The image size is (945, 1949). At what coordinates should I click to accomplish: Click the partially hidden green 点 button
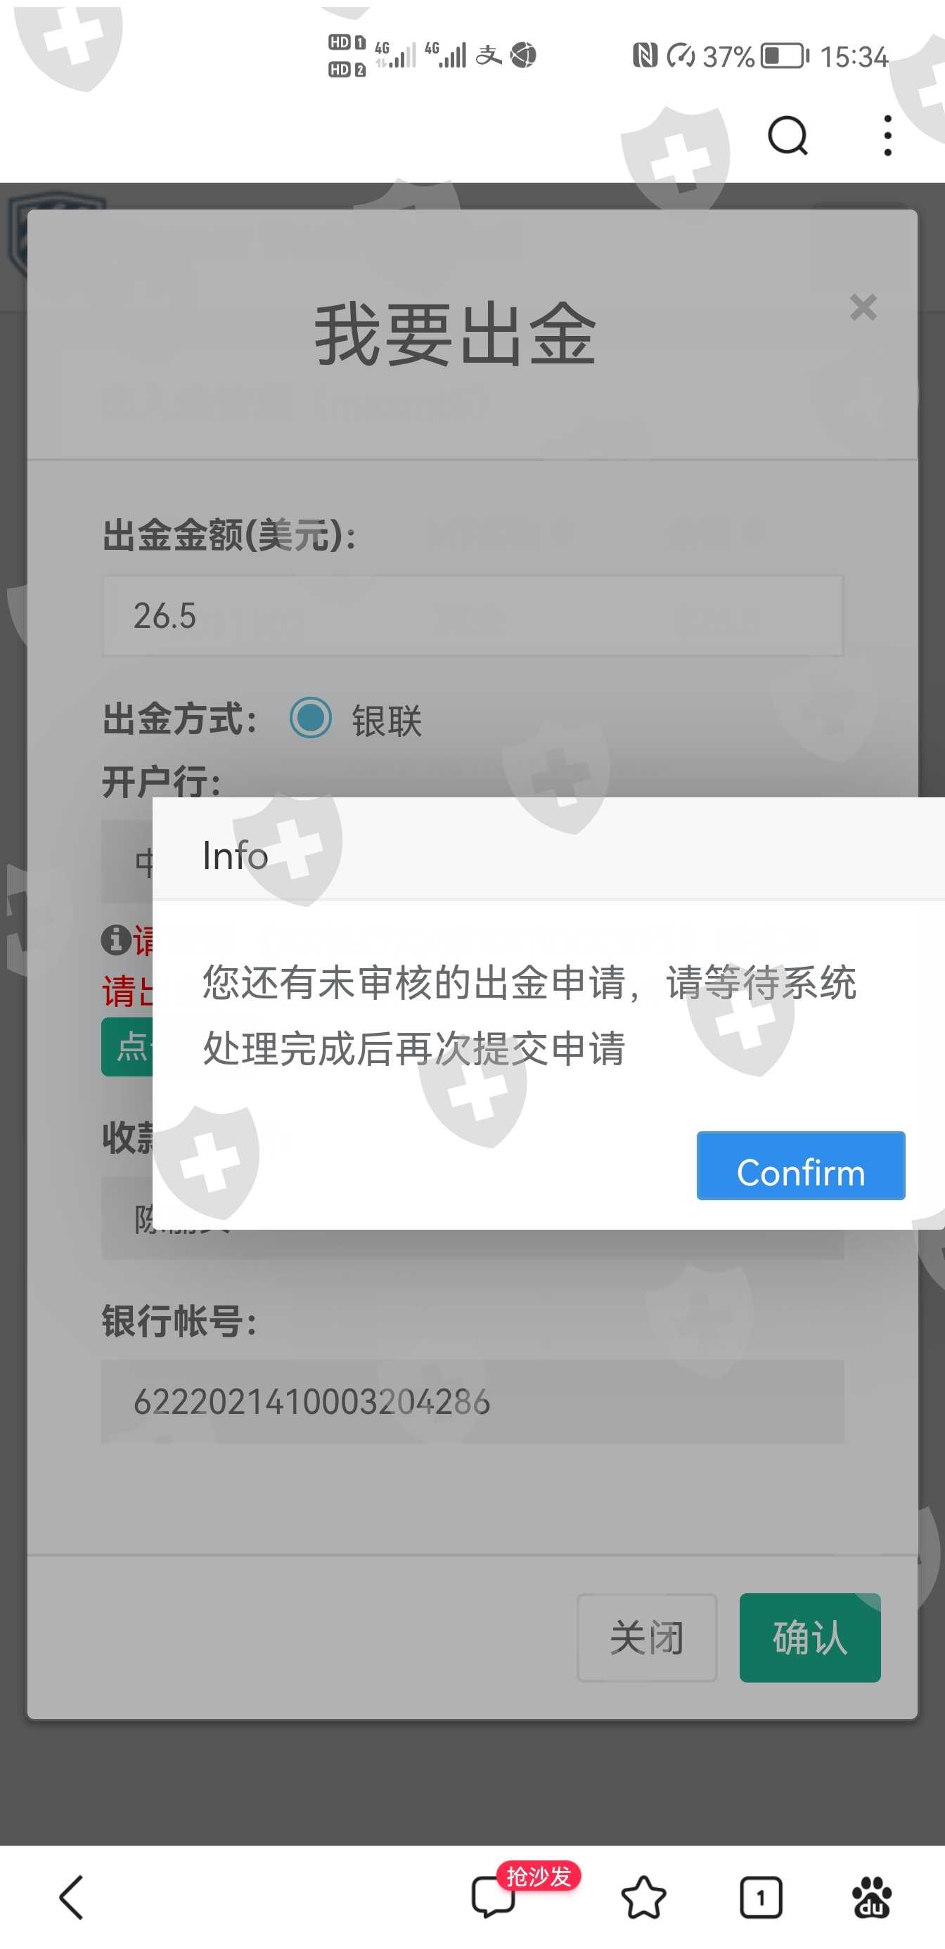coord(127,1046)
